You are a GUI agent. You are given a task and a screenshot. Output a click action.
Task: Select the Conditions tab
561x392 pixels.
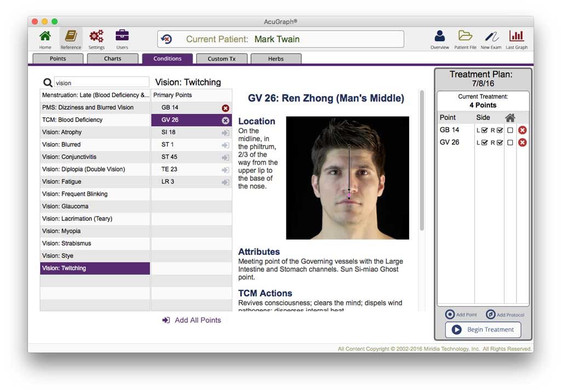pos(168,59)
